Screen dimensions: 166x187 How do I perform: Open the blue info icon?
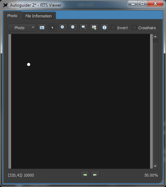(x=105, y=28)
